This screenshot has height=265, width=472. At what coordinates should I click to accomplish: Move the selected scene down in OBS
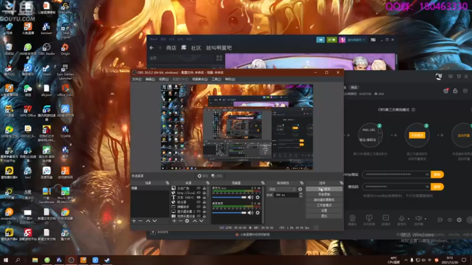(155, 221)
